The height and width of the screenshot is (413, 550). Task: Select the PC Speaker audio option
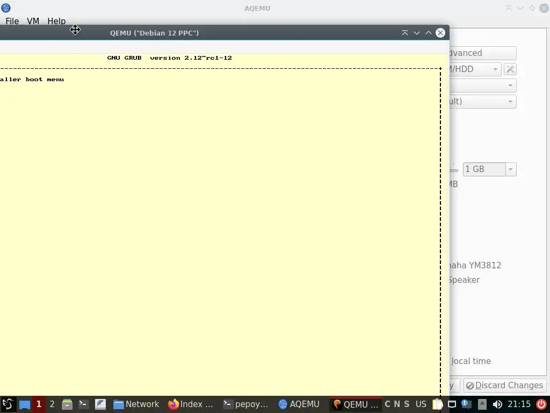coord(464,280)
